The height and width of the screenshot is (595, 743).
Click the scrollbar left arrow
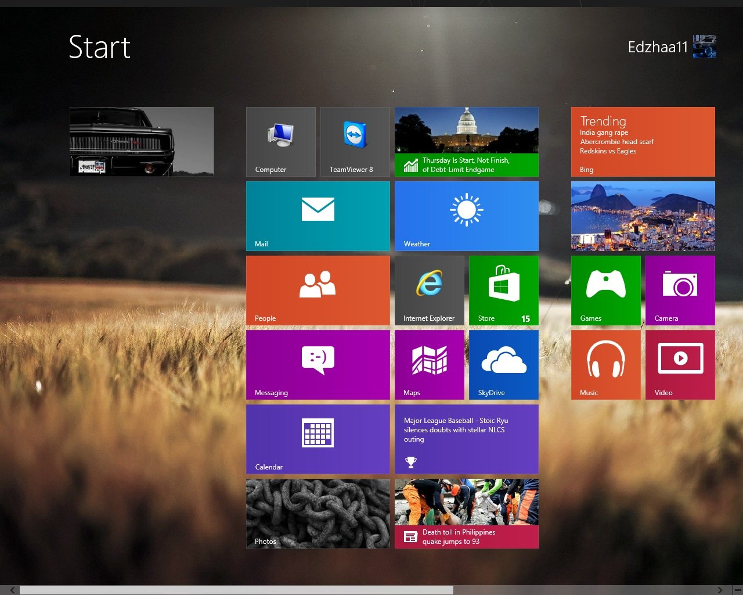tap(12, 590)
